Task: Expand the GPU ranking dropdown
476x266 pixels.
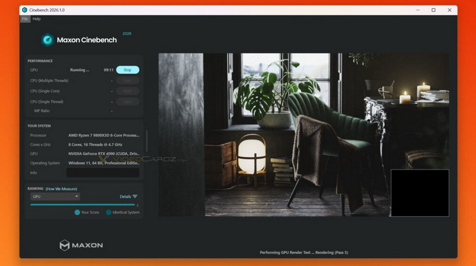Action: point(55,196)
